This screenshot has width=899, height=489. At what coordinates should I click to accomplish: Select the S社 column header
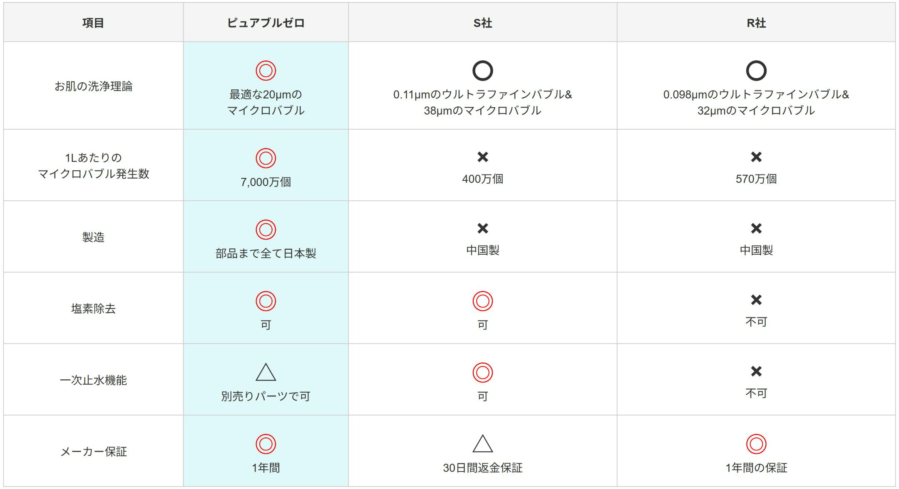click(482, 22)
